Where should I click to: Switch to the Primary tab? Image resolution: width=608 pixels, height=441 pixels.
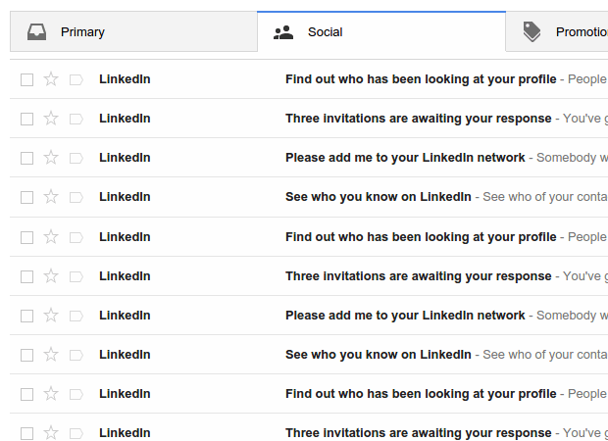click(x=82, y=32)
